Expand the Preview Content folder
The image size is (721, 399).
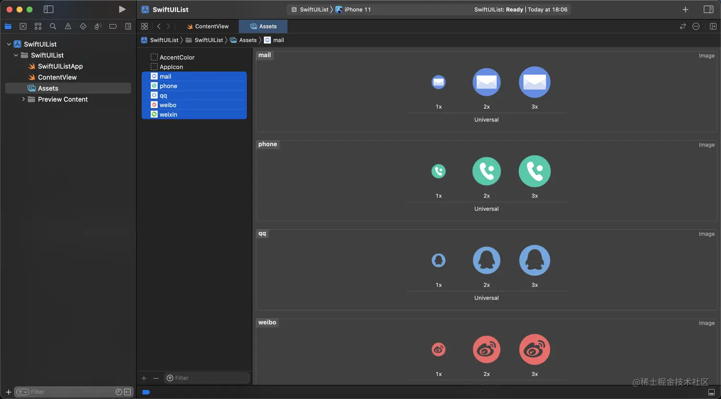tap(23, 99)
